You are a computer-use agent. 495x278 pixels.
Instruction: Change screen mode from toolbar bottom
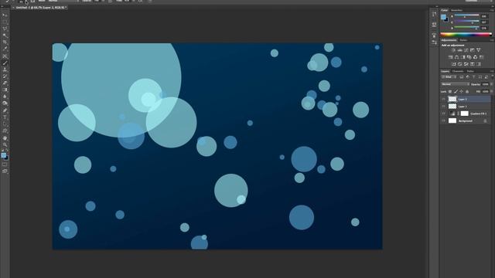click(5, 171)
